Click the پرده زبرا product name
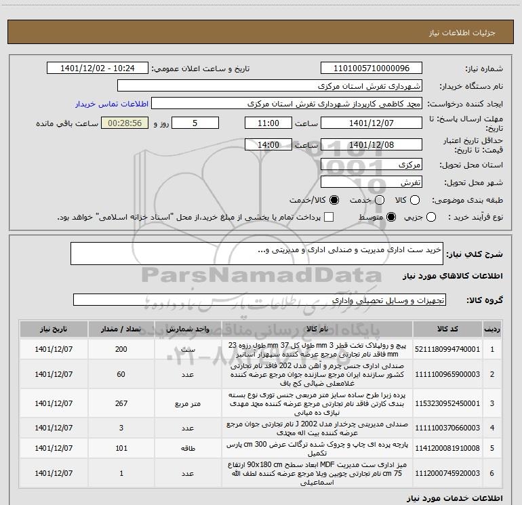The image size is (522, 505). (x=317, y=403)
